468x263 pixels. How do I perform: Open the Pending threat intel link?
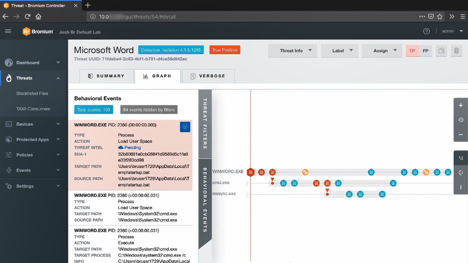[x=130, y=147]
